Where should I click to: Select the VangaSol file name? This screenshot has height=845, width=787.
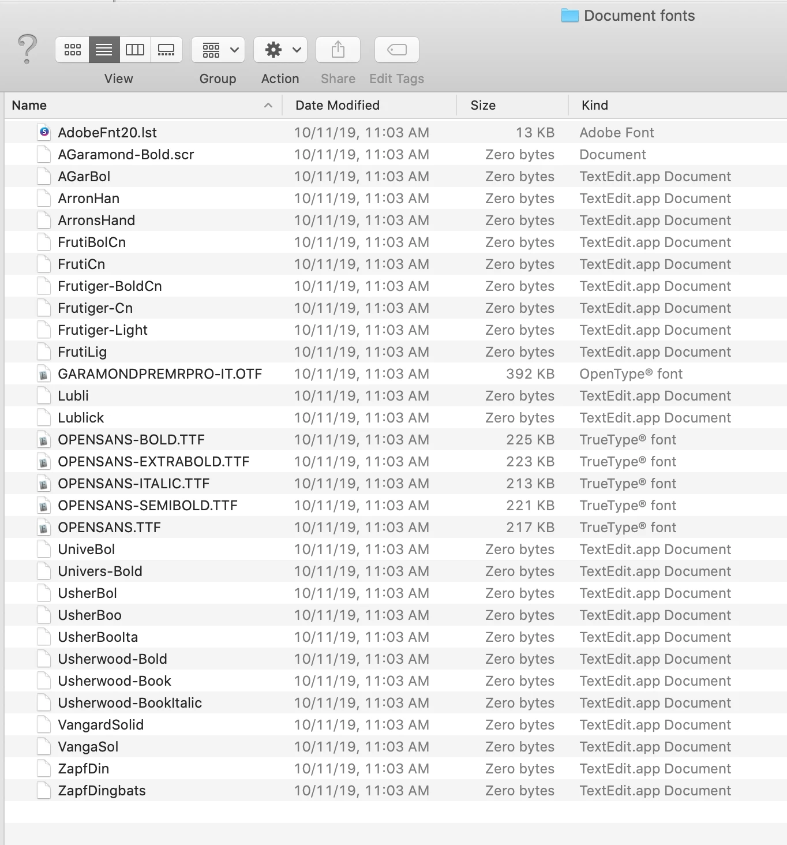(x=88, y=747)
